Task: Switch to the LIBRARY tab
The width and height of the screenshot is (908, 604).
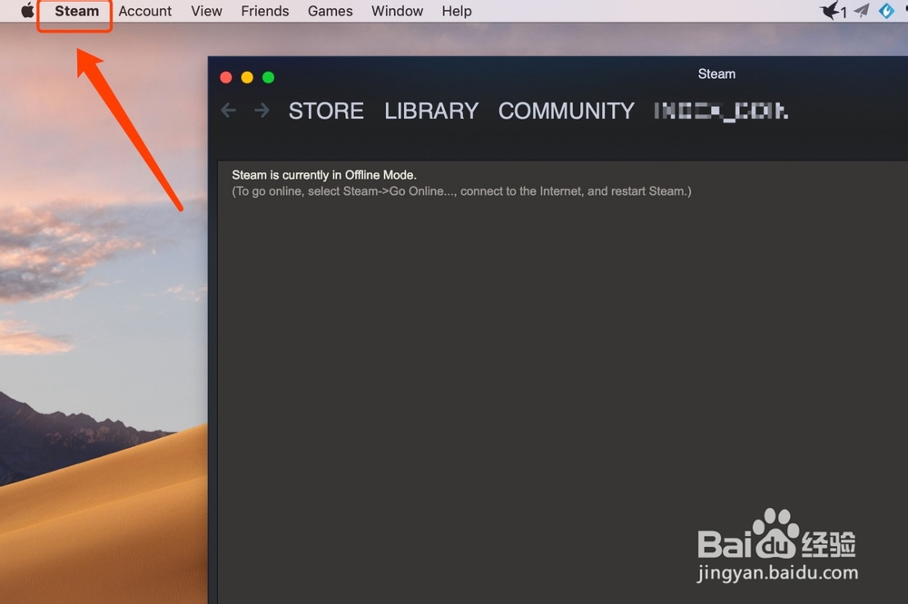Action: 430,111
